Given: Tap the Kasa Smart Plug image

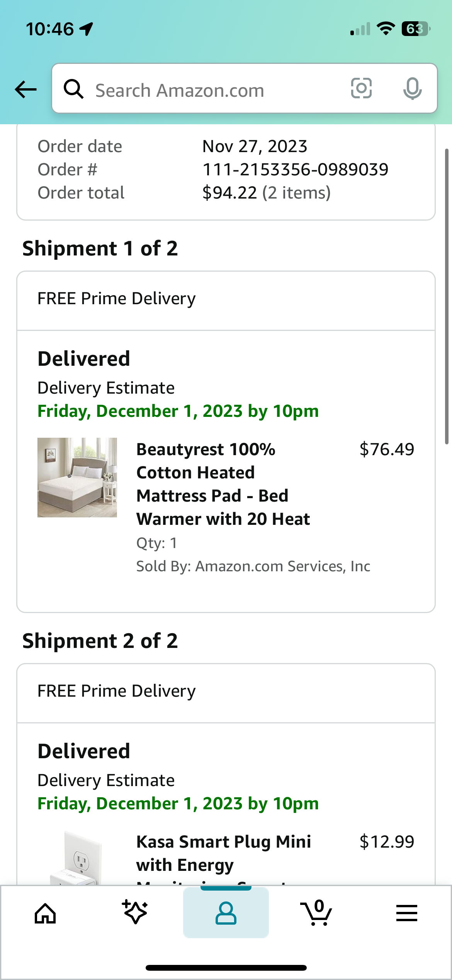Looking at the screenshot, I should click(x=77, y=857).
